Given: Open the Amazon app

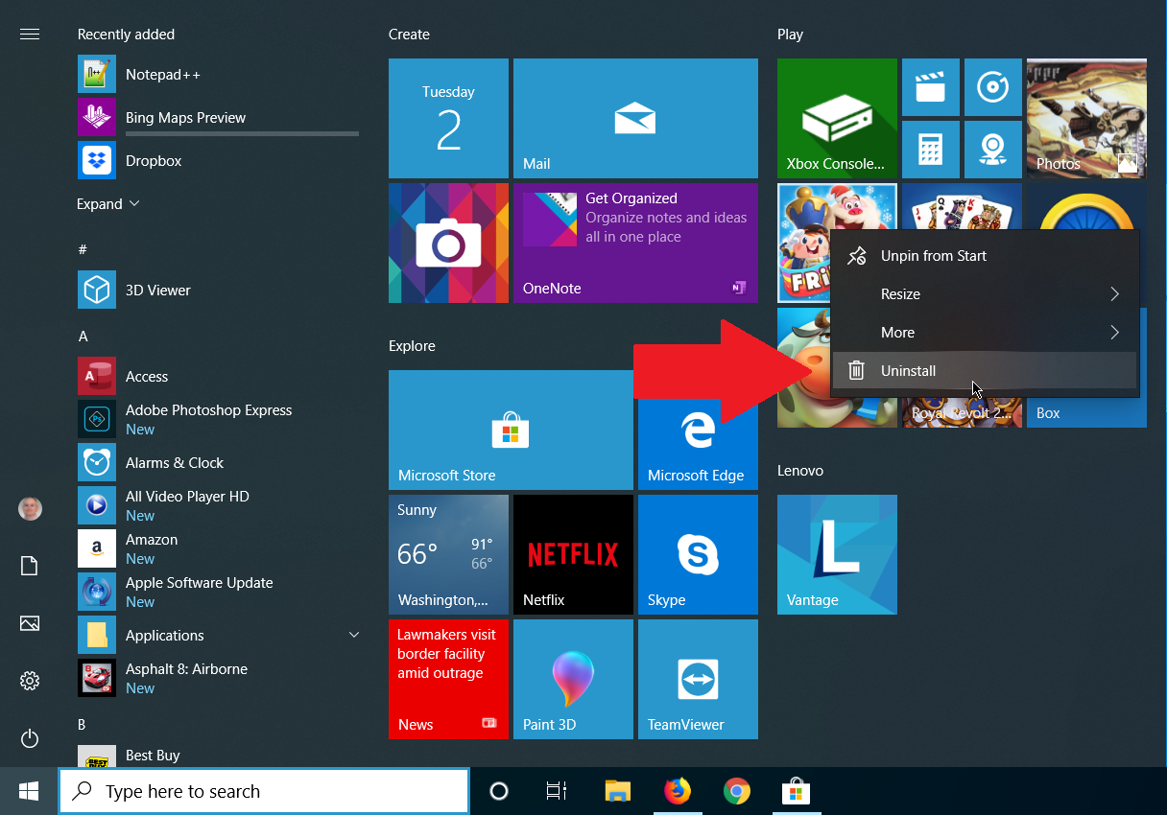Looking at the screenshot, I should [x=219, y=548].
